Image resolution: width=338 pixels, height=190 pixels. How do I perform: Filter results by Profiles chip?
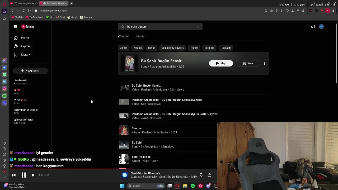click(x=194, y=48)
